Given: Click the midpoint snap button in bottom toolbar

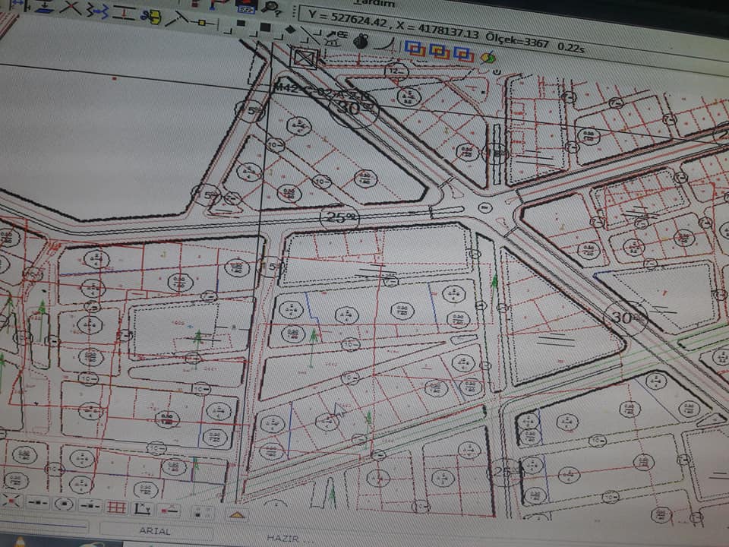Looking at the screenshot, I should coord(37,503).
